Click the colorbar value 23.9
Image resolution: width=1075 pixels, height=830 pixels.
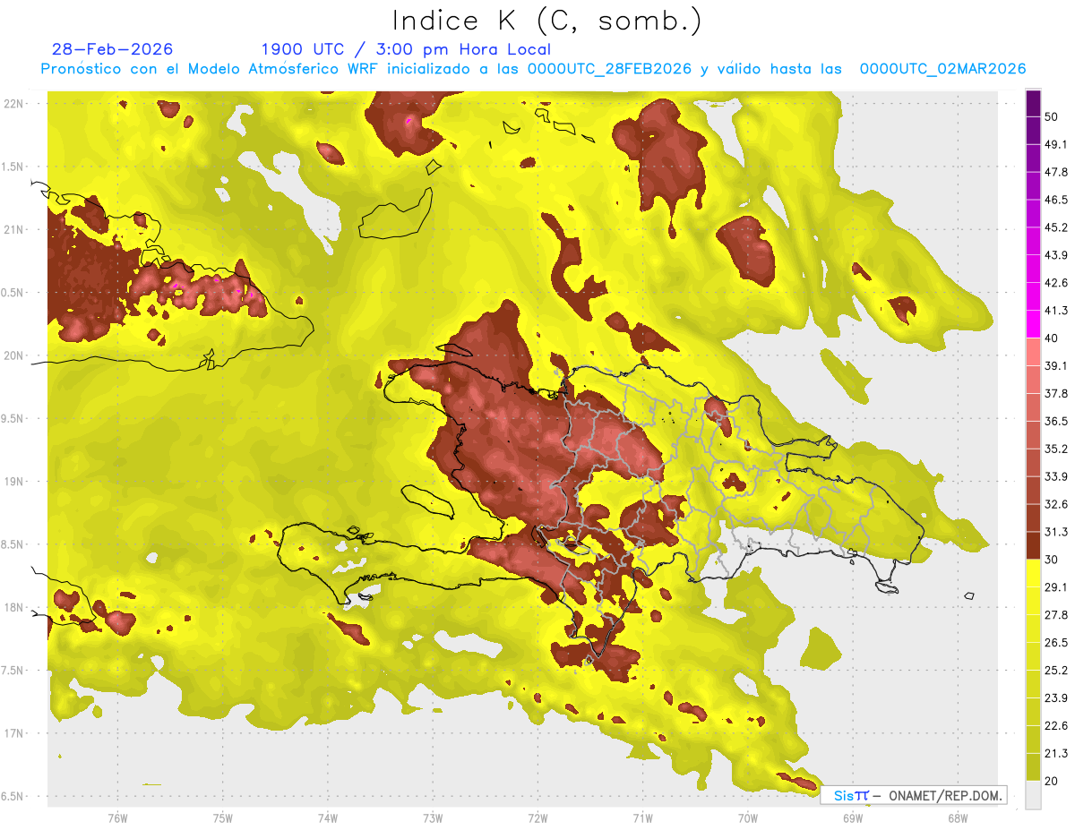(x=1057, y=698)
